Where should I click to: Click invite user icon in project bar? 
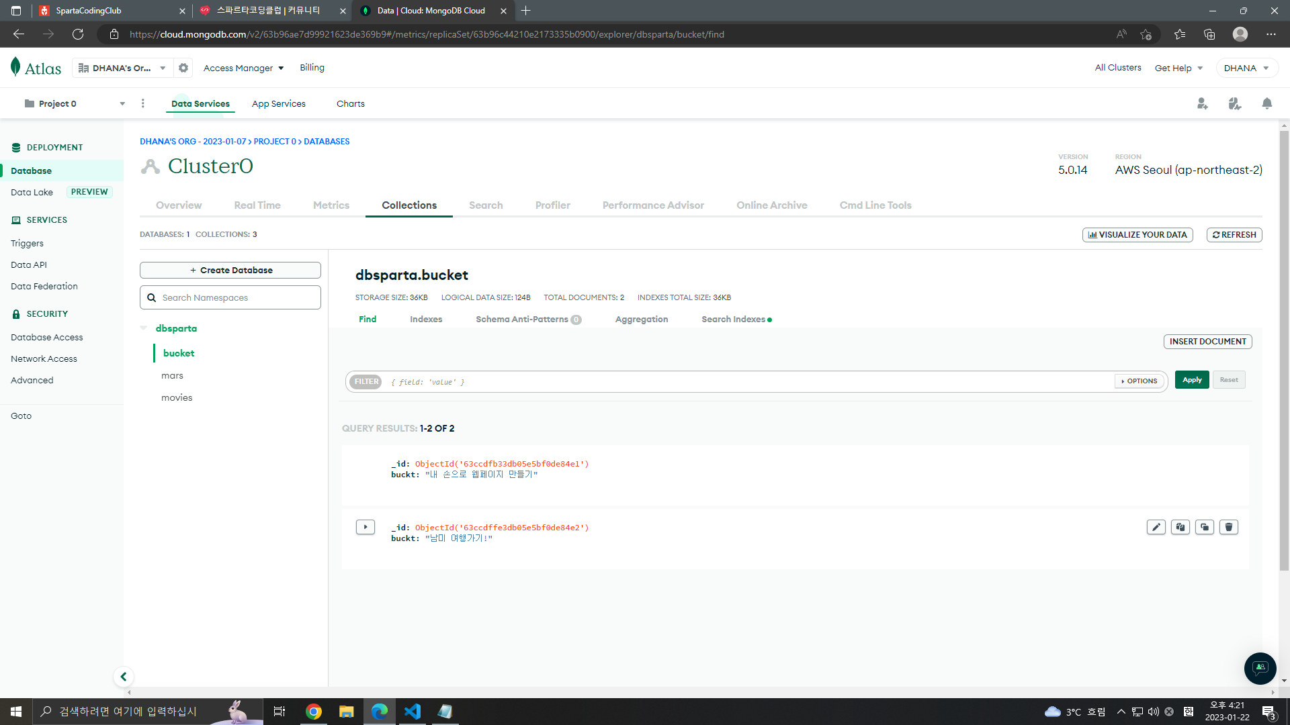1203,103
